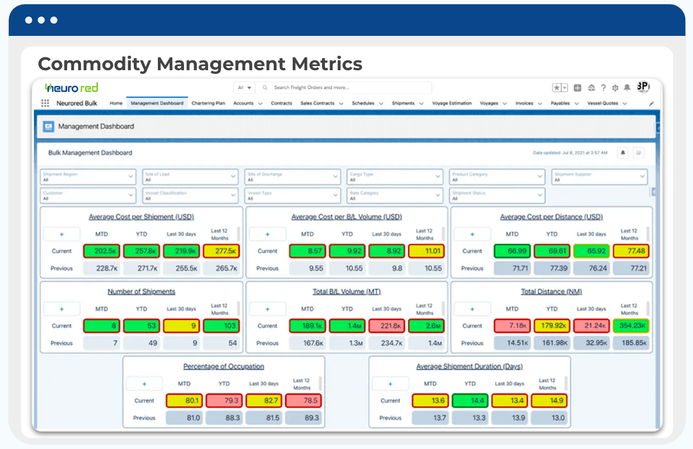Open Average Cost per Shipment (USD) link
693x449 pixels.
141,217
